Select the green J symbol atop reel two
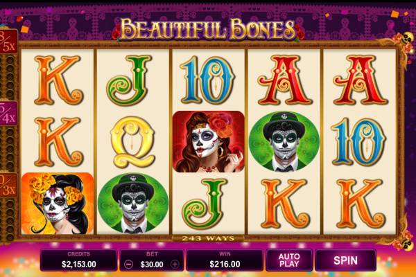 coord(129,80)
